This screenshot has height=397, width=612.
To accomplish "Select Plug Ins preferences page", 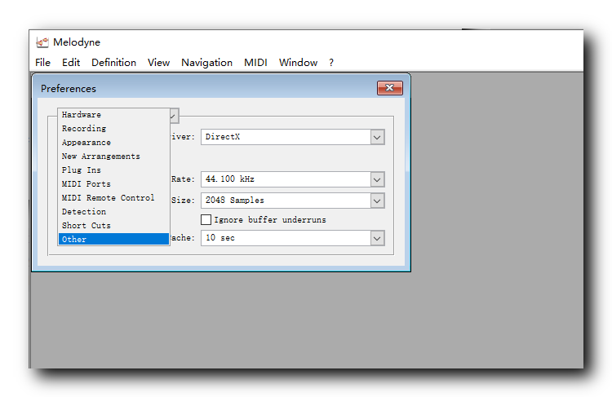I will click(113, 170).
